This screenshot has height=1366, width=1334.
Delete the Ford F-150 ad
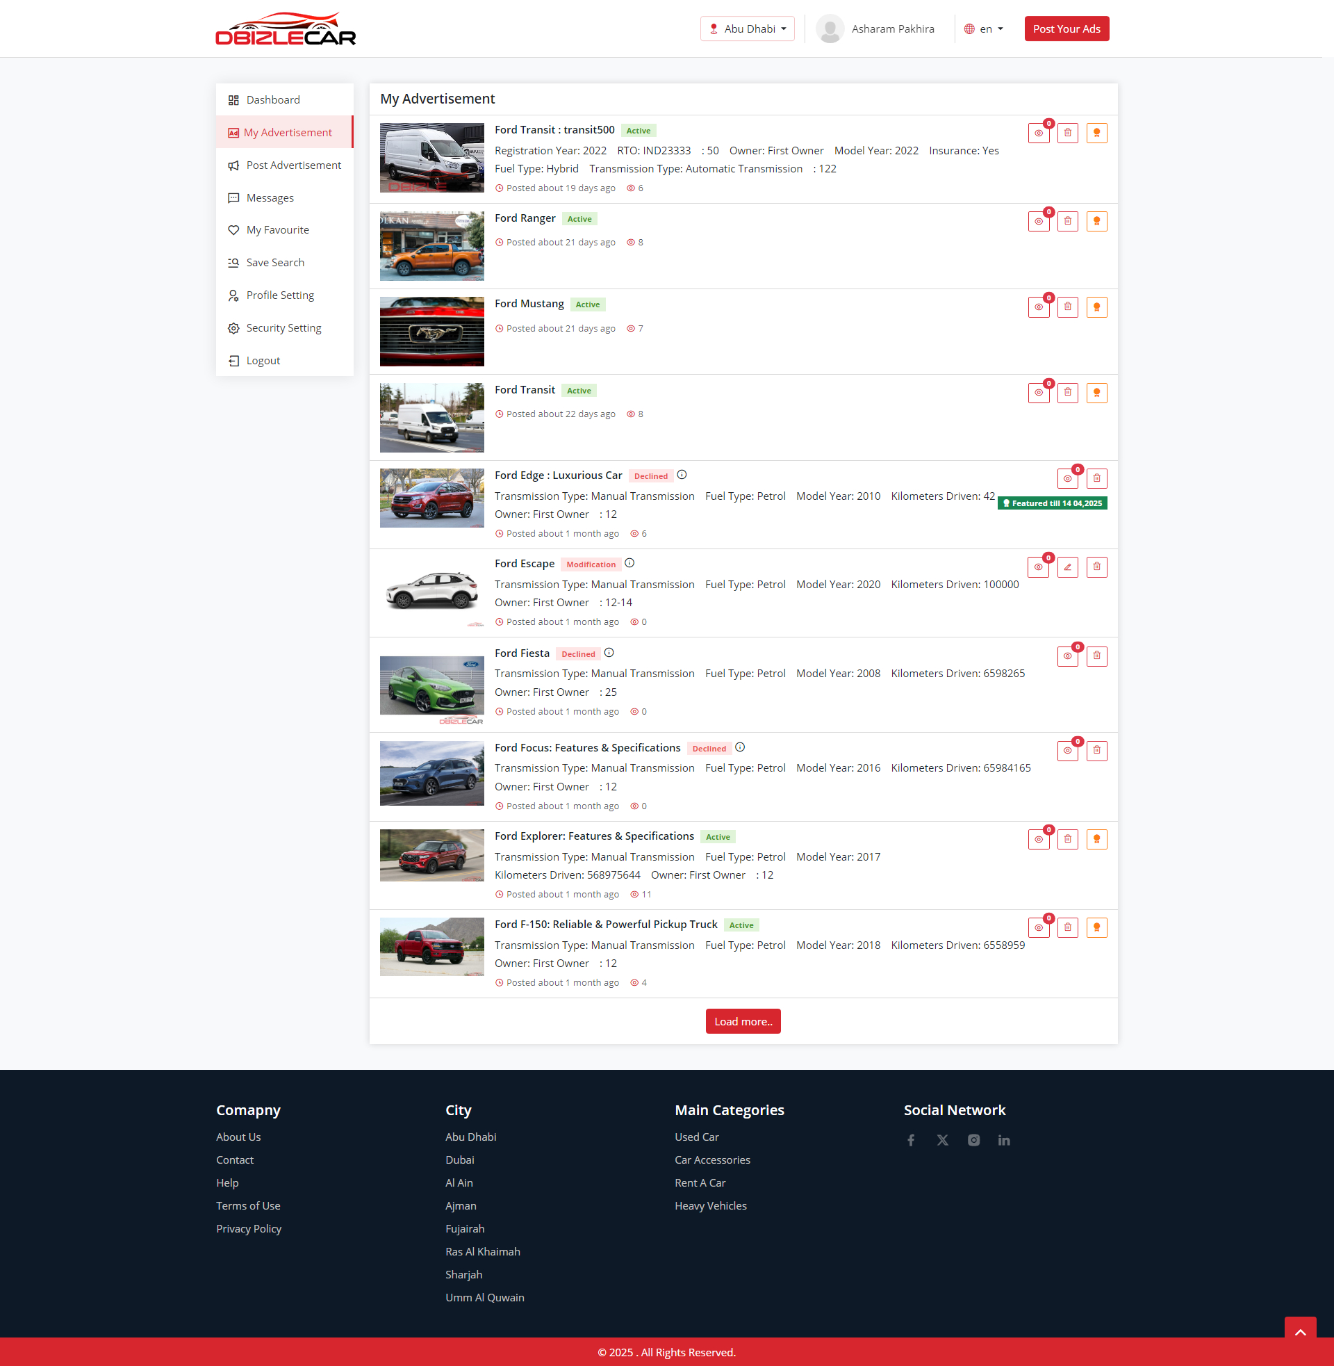tap(1067, 928)
